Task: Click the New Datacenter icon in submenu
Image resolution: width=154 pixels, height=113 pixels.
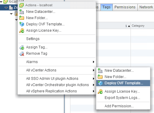Action: [100, 71]
